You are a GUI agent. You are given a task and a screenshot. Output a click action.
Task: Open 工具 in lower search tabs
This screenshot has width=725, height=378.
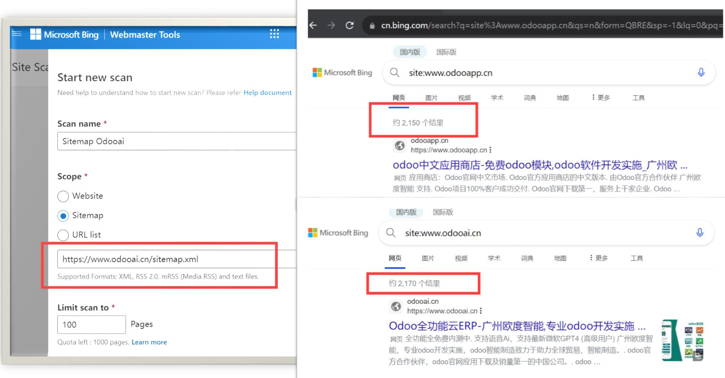[x=637, y=258]
